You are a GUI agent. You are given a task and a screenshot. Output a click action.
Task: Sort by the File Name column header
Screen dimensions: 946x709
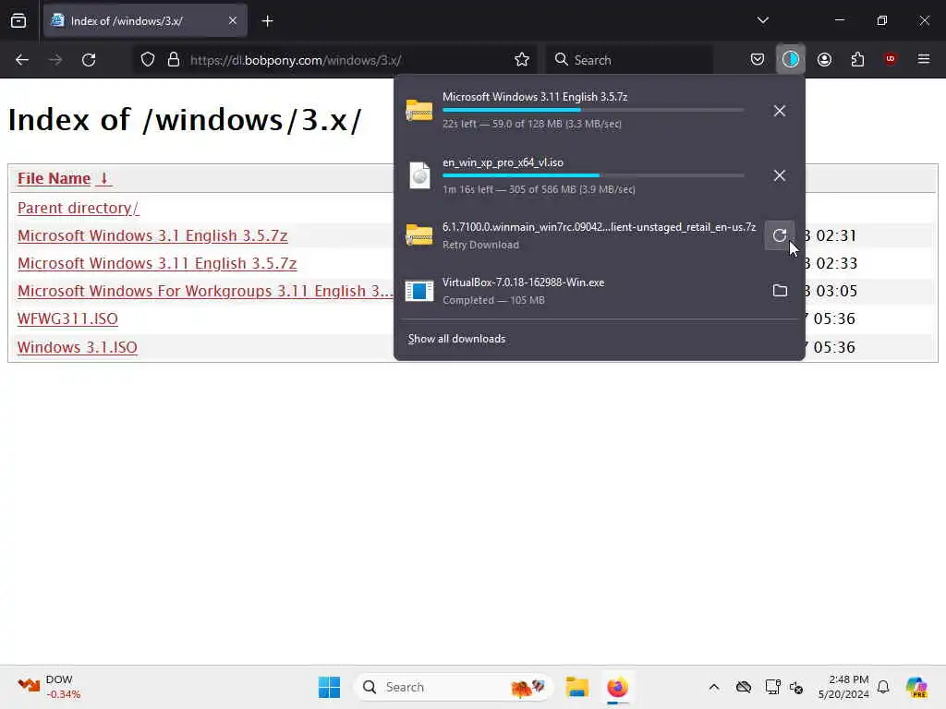tap(64, 178)
